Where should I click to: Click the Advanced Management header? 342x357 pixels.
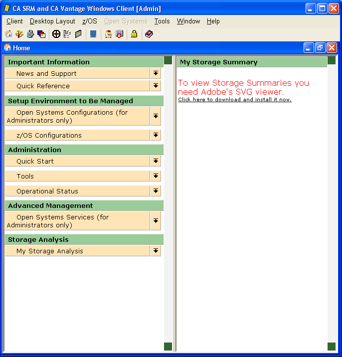point(84,205)
